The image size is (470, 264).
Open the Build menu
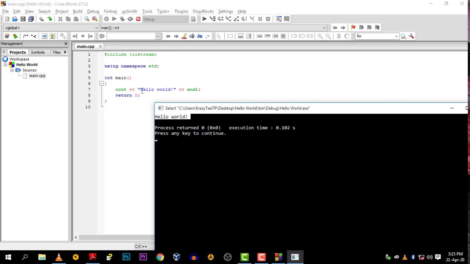click(x=77, y=11)
